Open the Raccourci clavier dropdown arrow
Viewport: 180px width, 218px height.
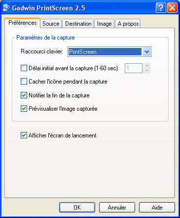click(x=146, y=52)
